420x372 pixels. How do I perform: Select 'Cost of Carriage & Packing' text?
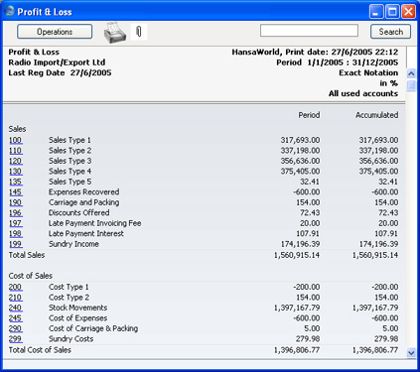[93, 328]
